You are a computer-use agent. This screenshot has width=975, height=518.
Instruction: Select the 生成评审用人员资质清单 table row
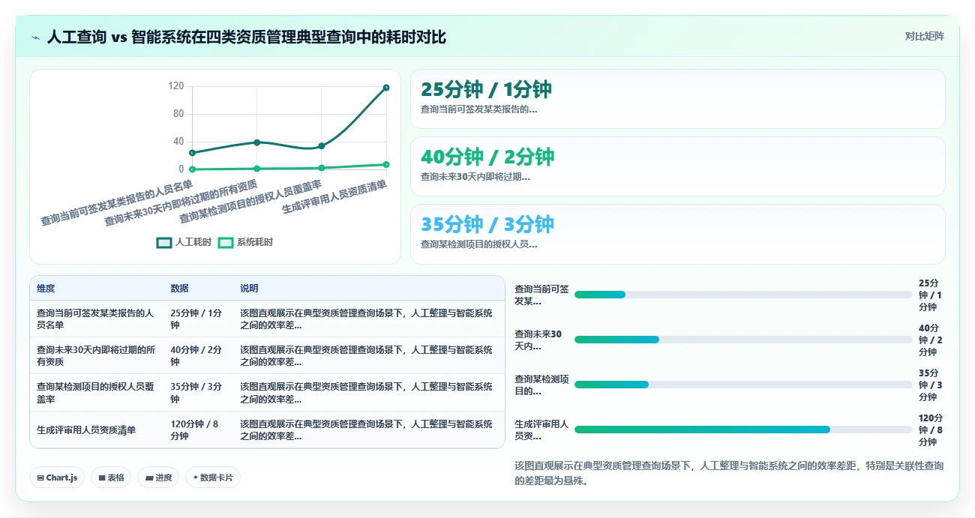tap(267, 430)
